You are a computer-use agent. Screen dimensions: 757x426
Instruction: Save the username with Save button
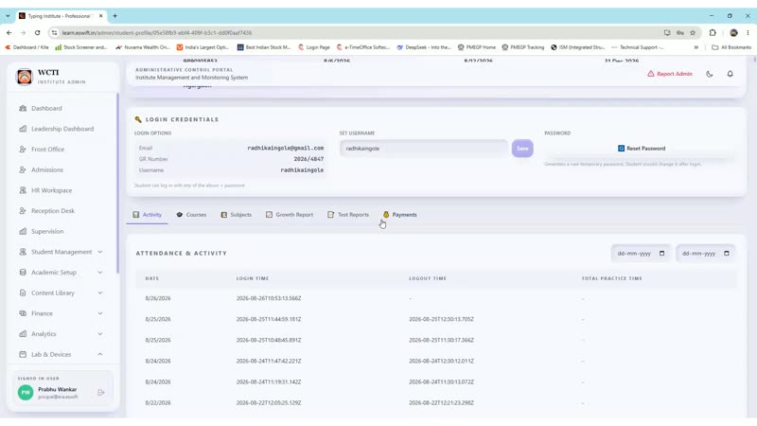click(x=522, y=149)
